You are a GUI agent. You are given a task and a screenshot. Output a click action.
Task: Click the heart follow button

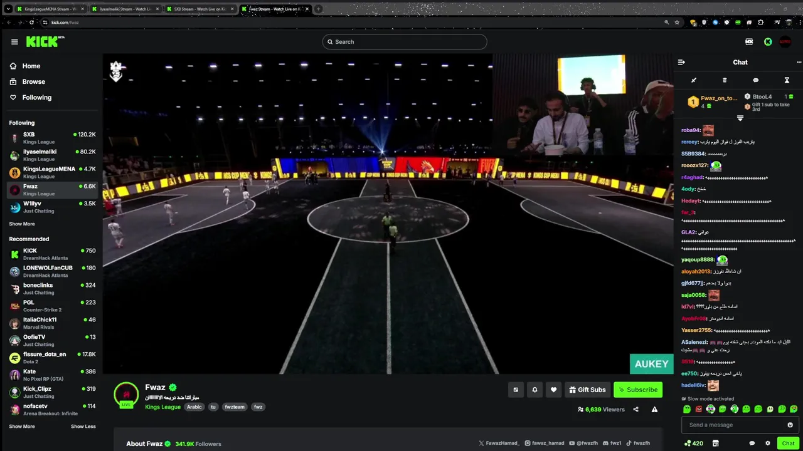coord(553,390)
